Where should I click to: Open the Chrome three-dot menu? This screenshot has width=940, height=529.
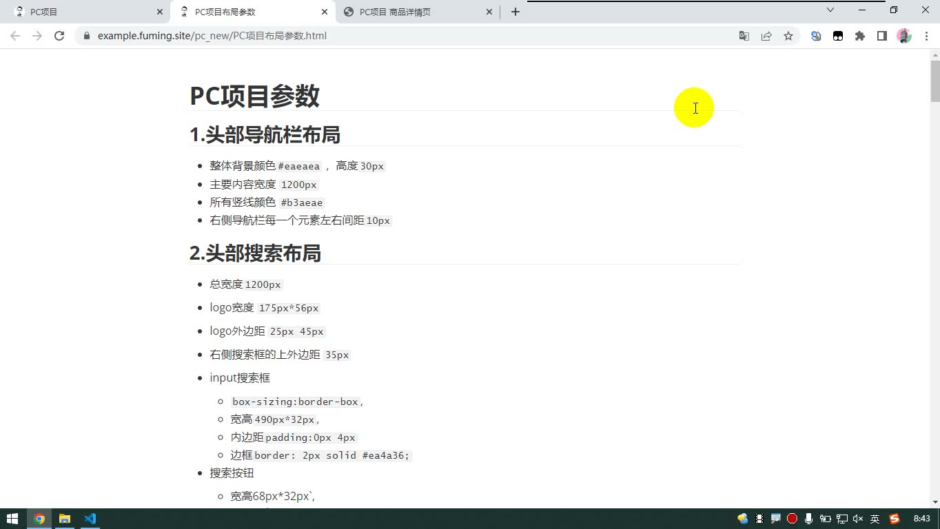(x=926, y=36)
